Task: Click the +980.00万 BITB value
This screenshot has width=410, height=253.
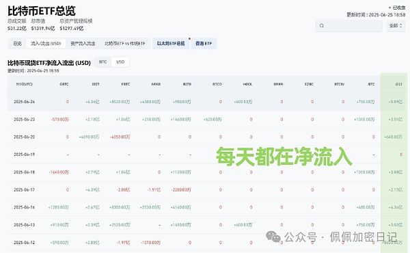Action: pos(182,102)
